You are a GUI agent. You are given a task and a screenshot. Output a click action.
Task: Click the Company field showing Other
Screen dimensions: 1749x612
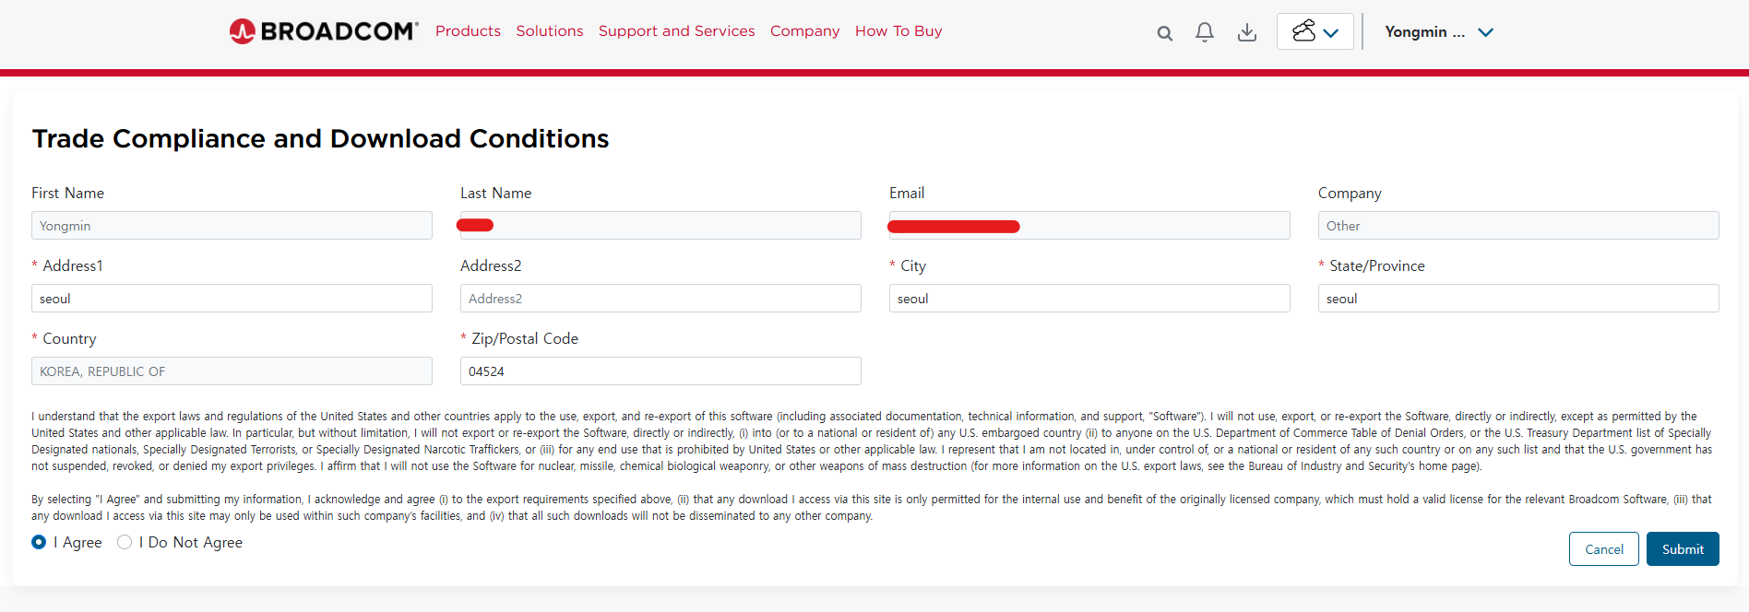tap(1518, 226)
